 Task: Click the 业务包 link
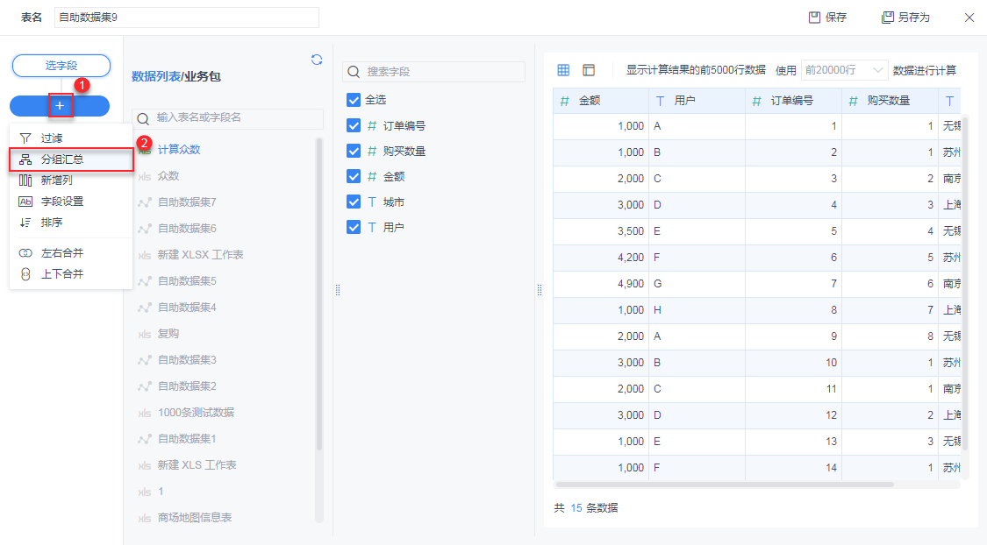click(202, 77)
